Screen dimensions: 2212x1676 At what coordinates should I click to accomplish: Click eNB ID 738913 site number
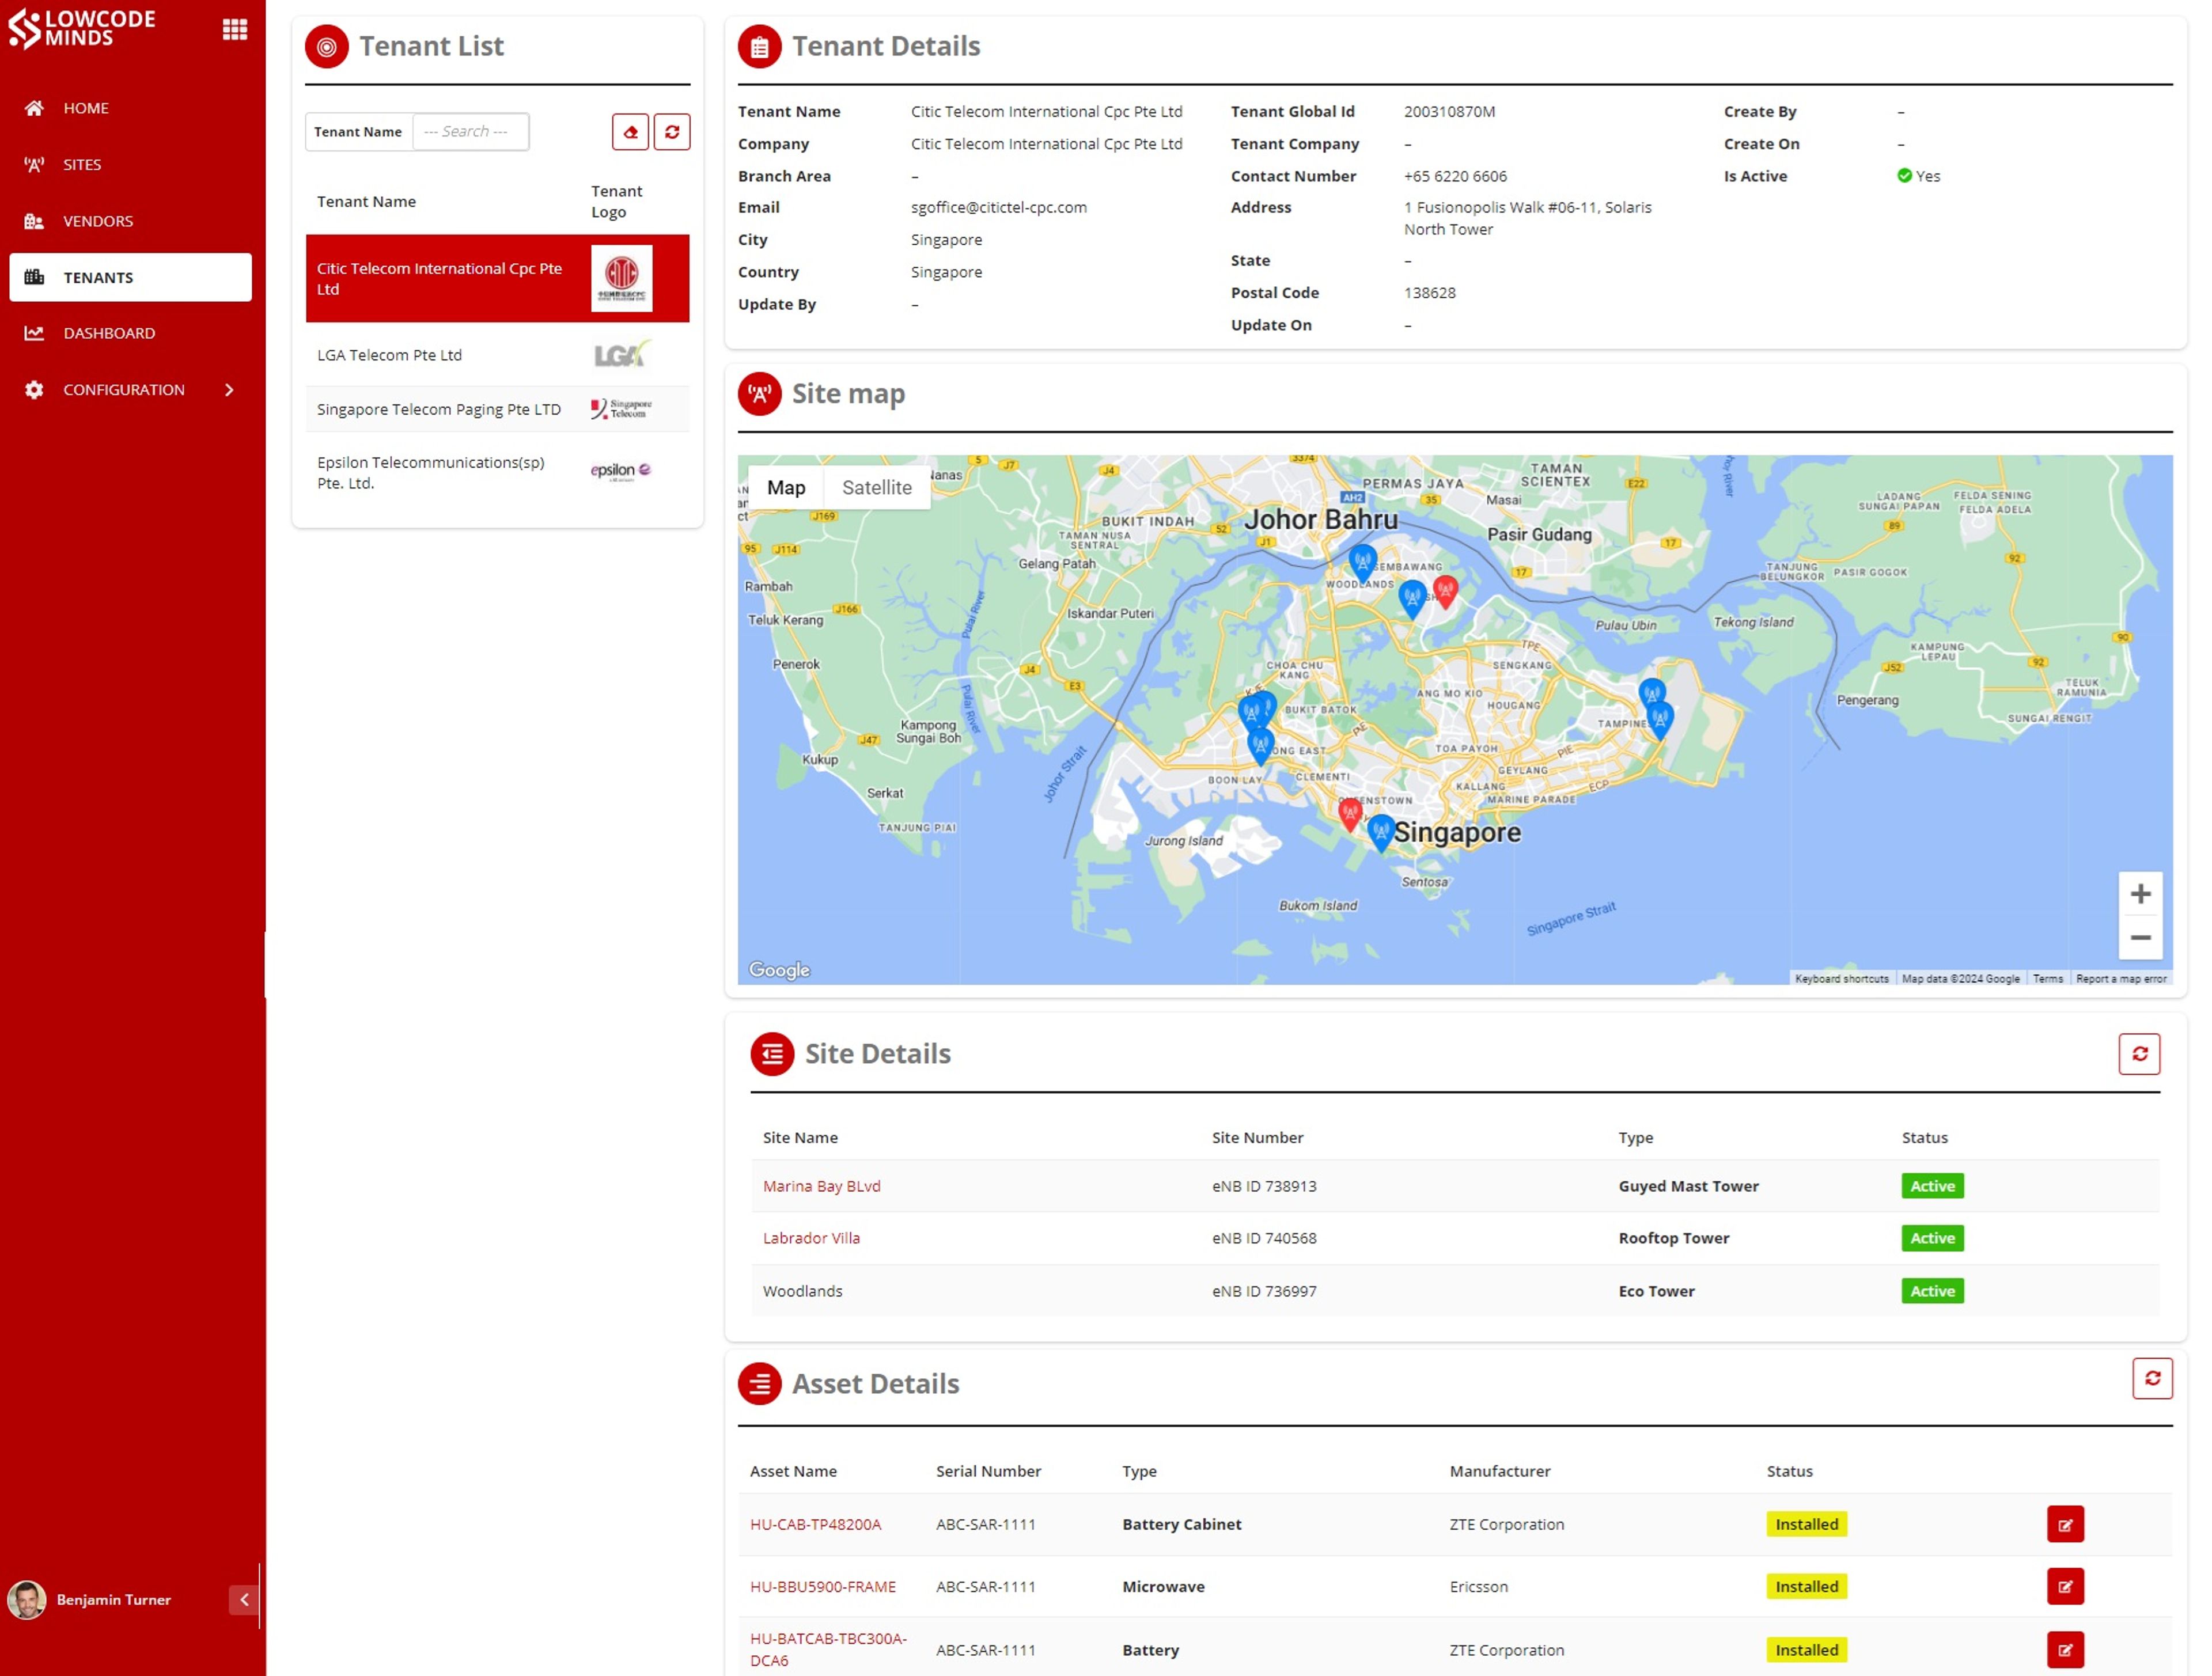coord(1264,1187)
